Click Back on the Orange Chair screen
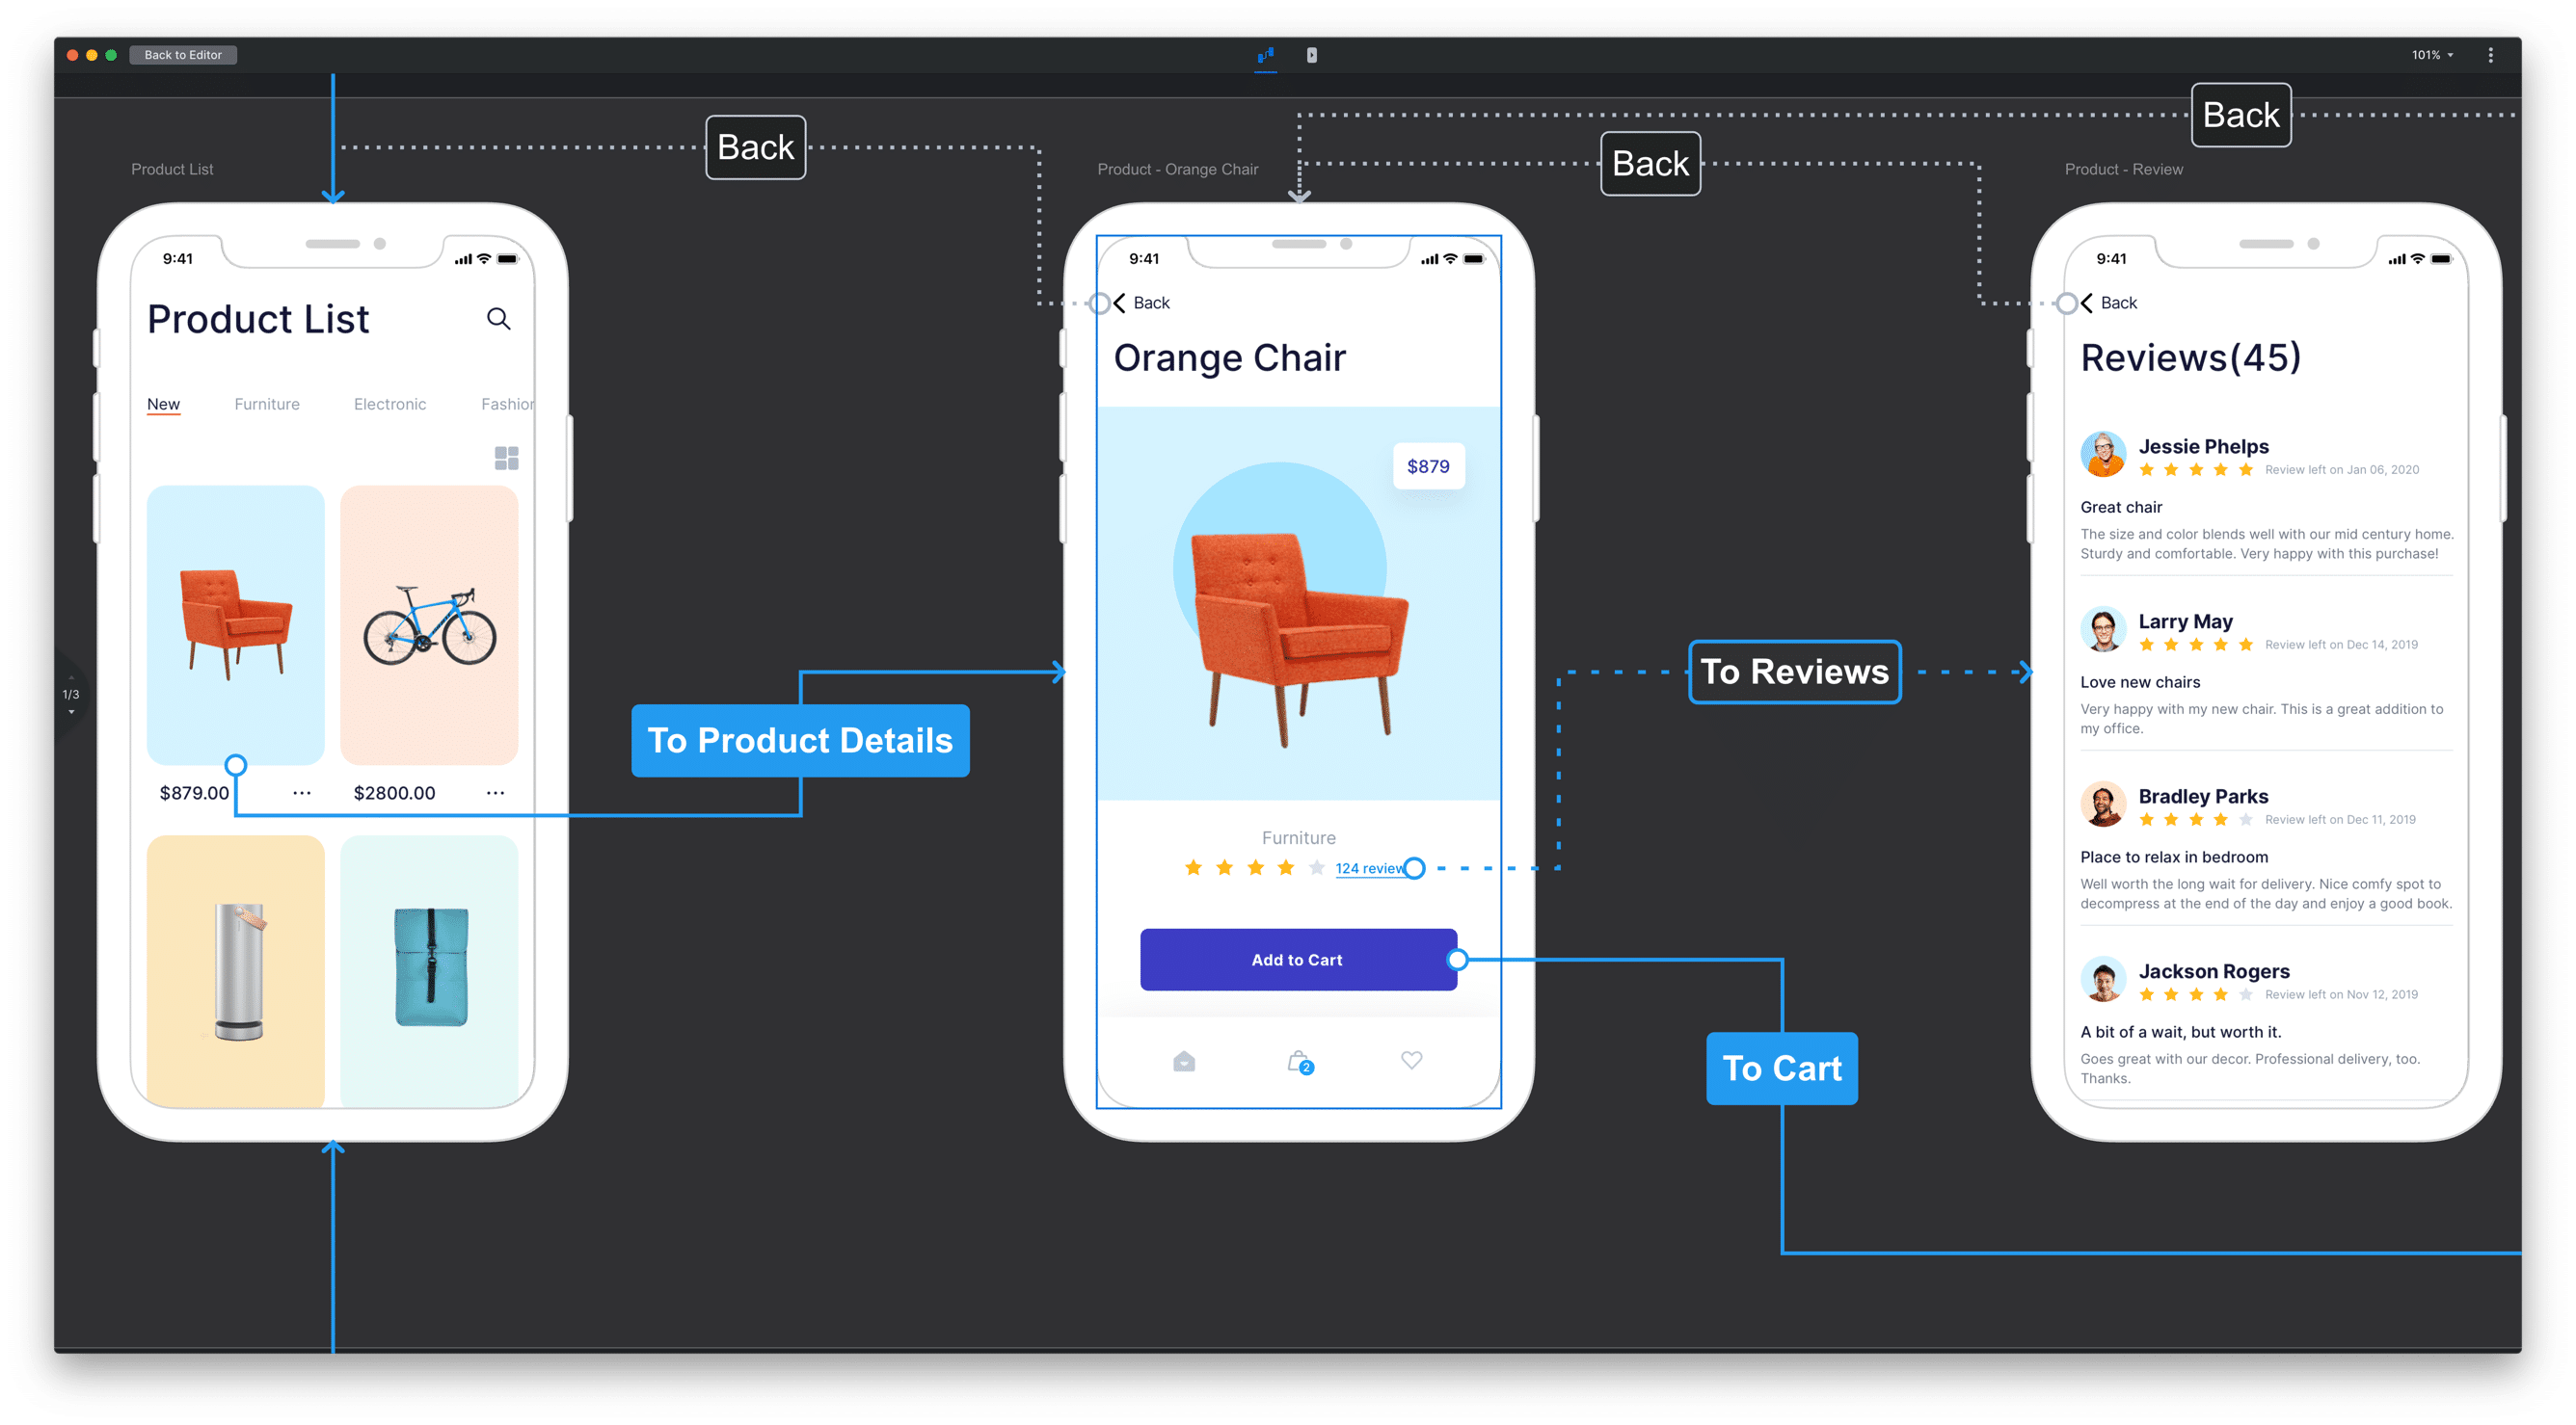This screenshot has height=1425, width=2576. point(1142,303)
